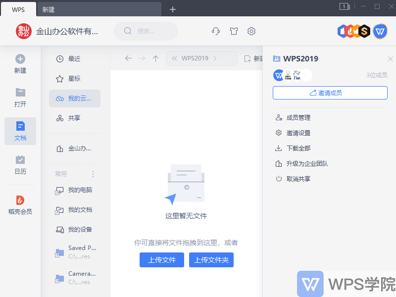
Task: Select 我的云... cloud documents
Action: coord(75,99)
